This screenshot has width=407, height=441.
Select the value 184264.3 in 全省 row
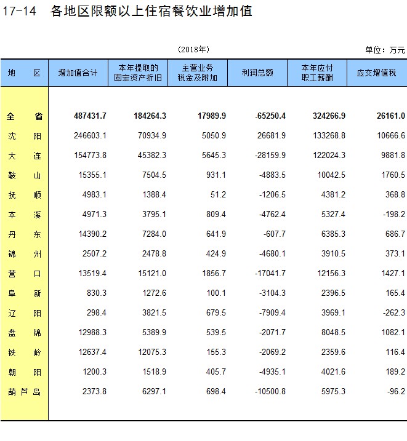[x=150, y=116]
